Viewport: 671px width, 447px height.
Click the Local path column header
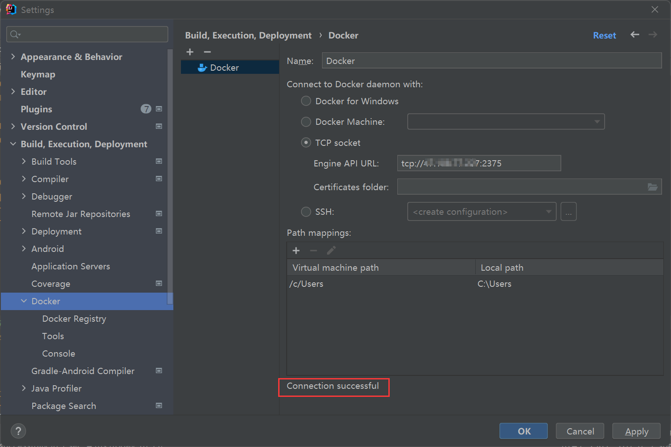[569, 268]
